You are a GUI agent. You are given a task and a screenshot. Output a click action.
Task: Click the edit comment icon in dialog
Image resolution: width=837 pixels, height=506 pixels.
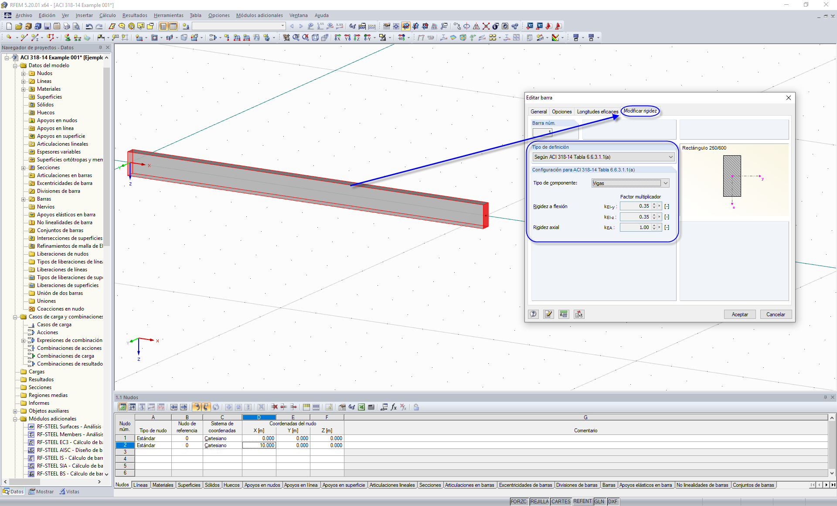pos(548,314)
